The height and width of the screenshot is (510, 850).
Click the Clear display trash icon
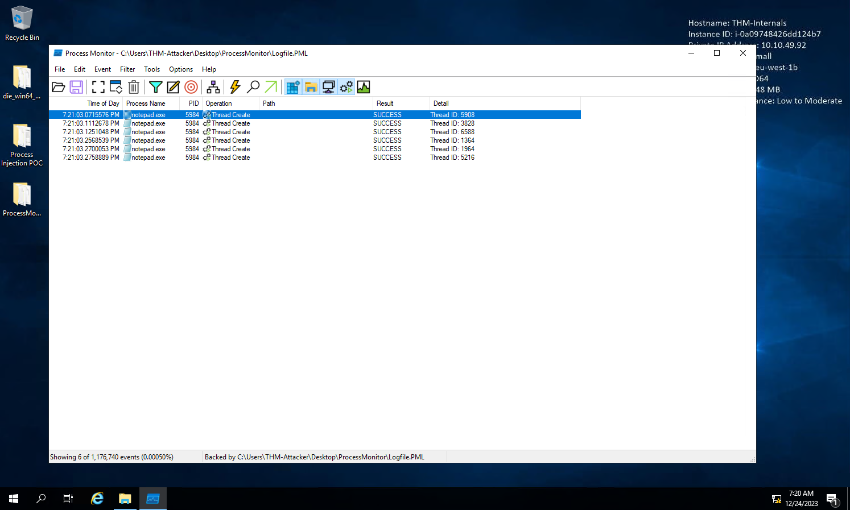pos(134,87)
